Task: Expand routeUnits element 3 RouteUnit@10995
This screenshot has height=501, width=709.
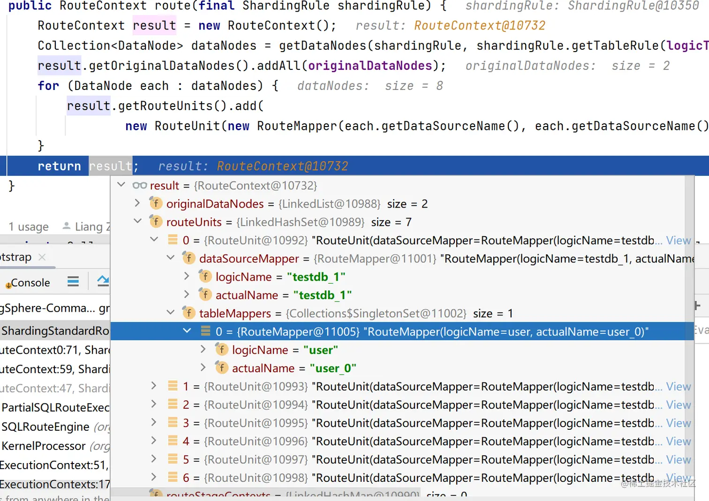Action: (x=154, y=422)
